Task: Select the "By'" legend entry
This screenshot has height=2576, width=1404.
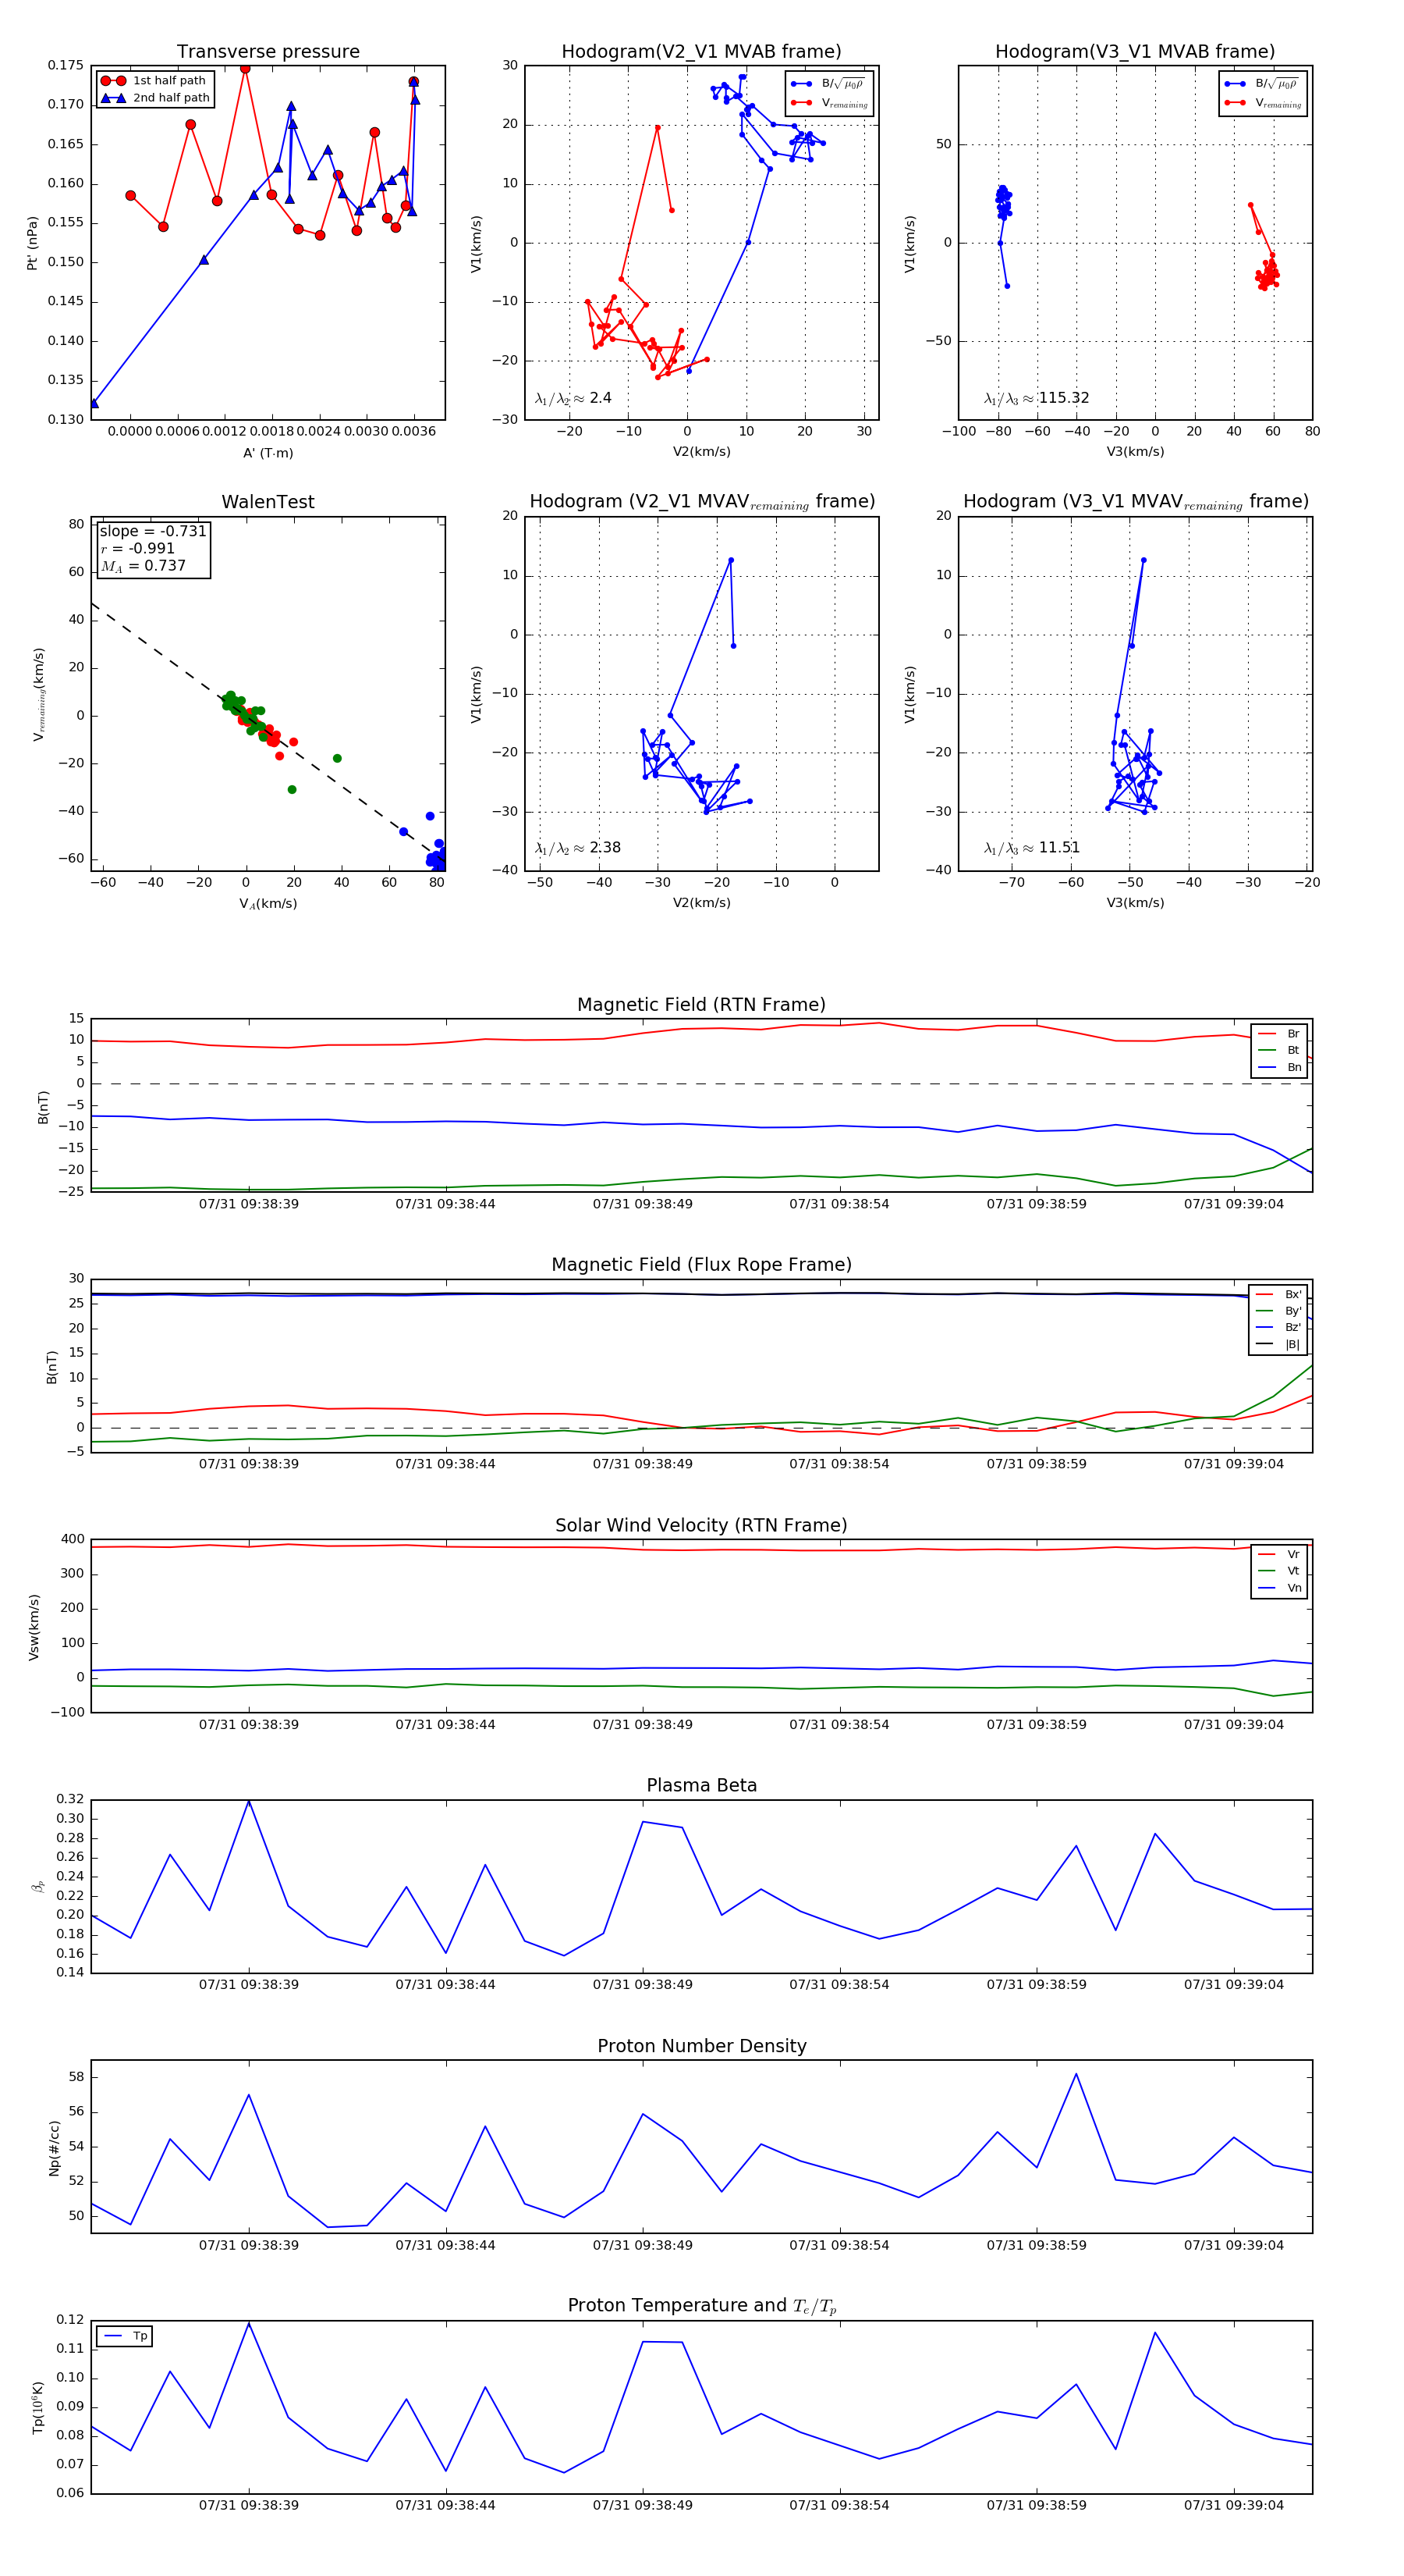Action: point(1279,1311)
